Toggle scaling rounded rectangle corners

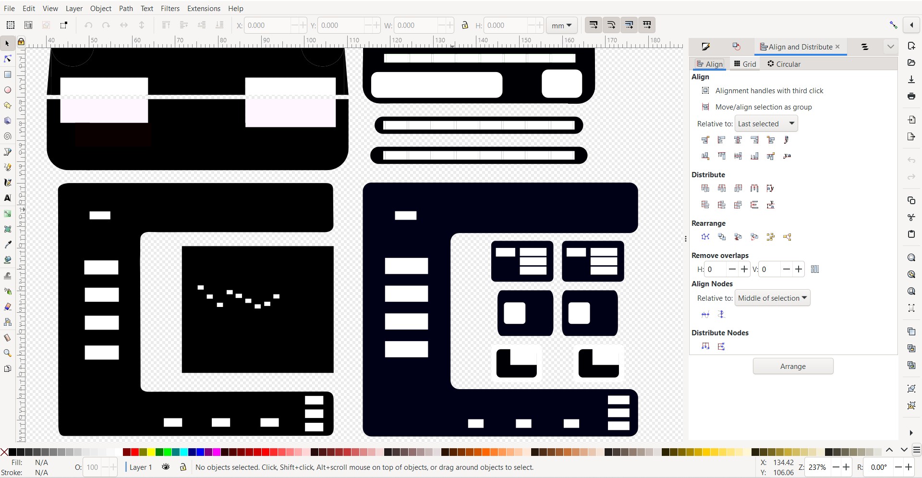(x=611, y=25)
